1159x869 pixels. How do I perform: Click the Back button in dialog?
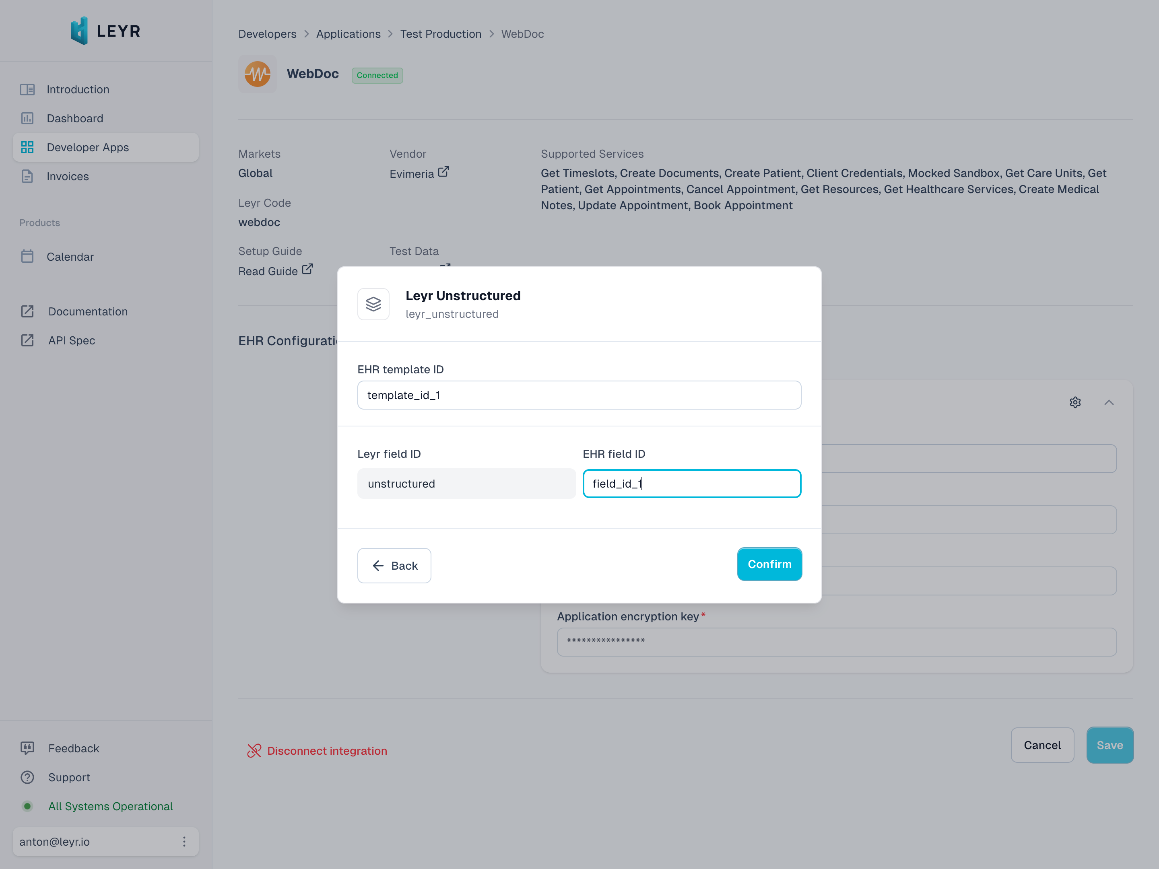(394, 566)
